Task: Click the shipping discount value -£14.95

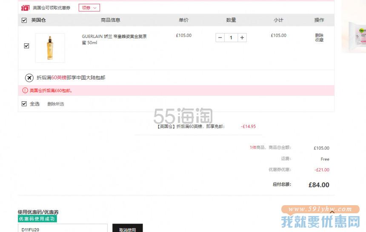Action: 249,126
